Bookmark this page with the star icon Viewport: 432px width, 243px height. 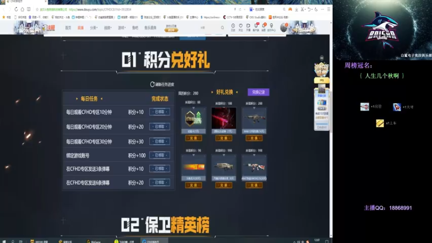click(37, 9)
